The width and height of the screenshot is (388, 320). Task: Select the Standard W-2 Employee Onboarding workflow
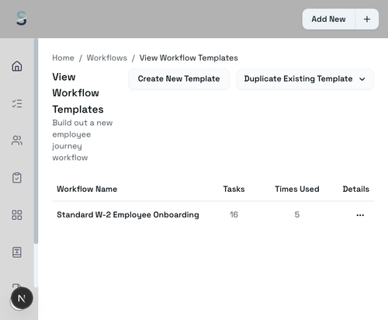(x=128, y=214)
